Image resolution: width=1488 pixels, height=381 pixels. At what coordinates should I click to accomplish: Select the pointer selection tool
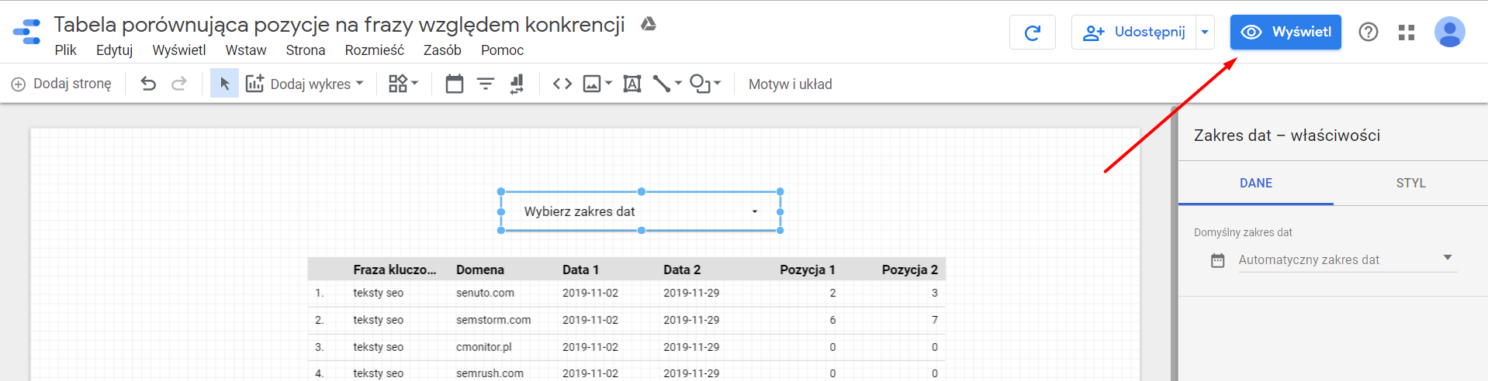point(224,84)
